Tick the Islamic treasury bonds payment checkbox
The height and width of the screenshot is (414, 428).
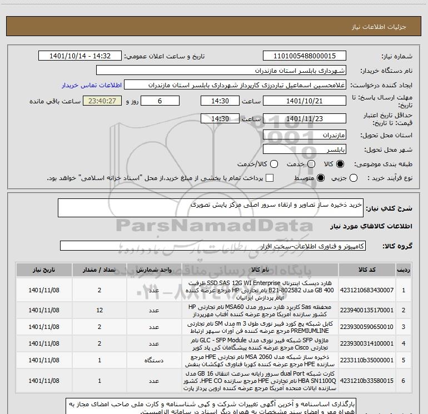click(x=270, y=178)
